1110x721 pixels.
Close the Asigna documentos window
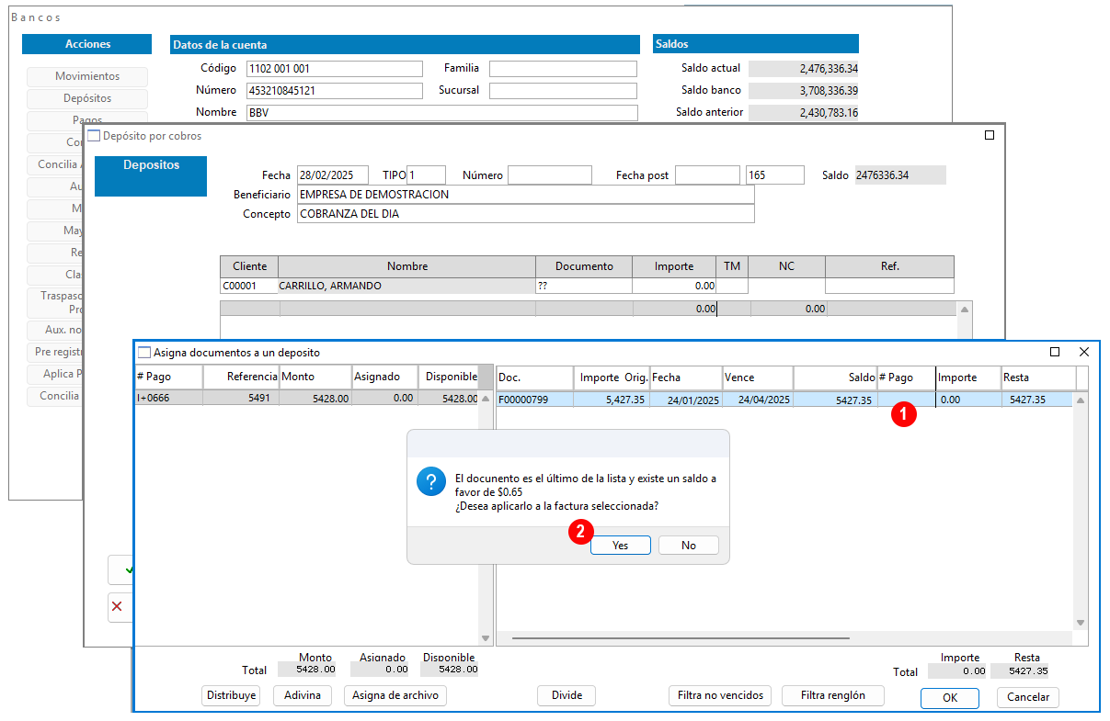coord(1084,352)
